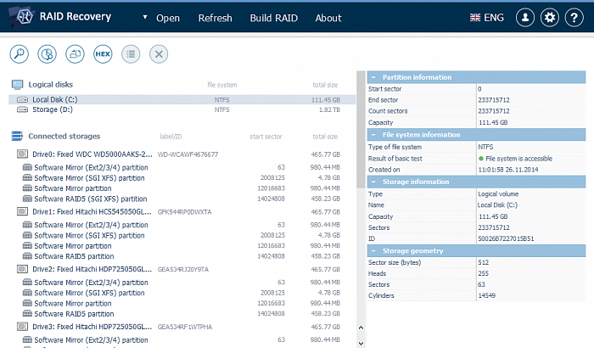The height and width of the screenshot is (353, 594).
Task: Open the Open menu
Action: point(168,18)
